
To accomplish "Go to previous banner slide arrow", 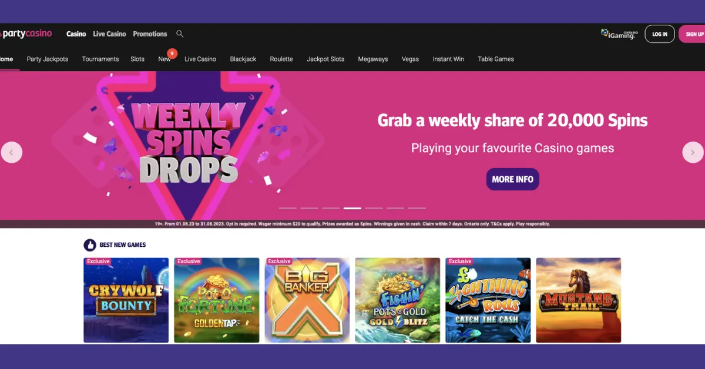I will [x=12, y=152].
